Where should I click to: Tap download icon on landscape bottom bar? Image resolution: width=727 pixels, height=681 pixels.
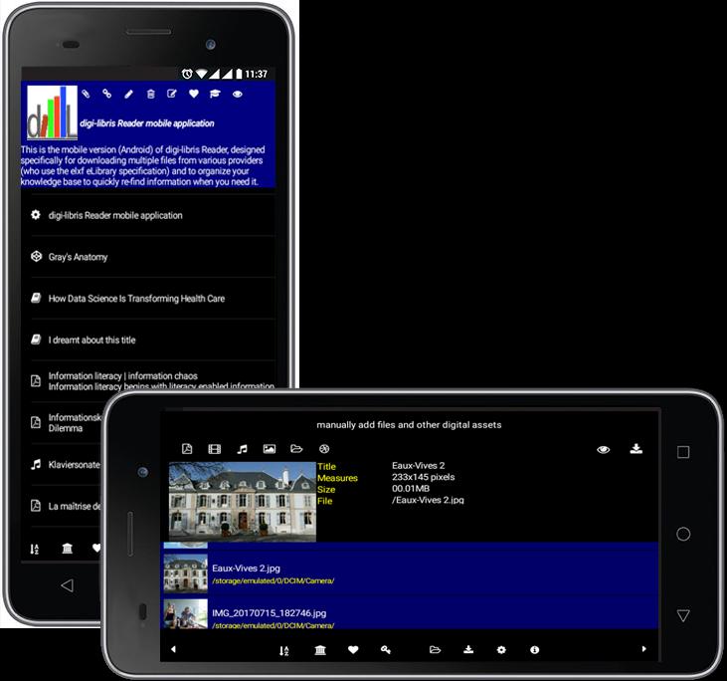468,649
